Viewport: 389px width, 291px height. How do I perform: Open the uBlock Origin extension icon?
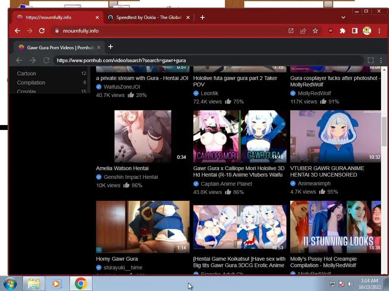[330, 31]
